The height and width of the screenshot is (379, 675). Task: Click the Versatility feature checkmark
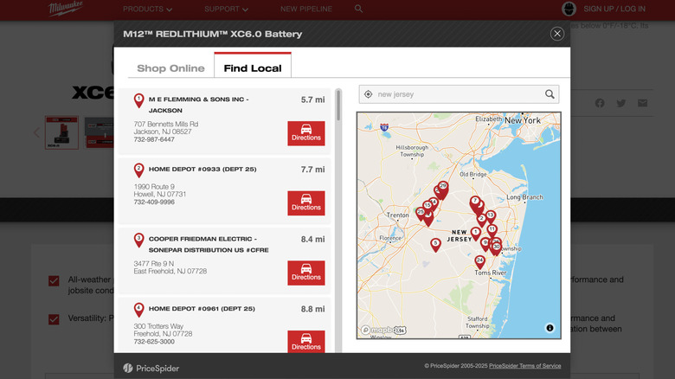tap(54, 318)
